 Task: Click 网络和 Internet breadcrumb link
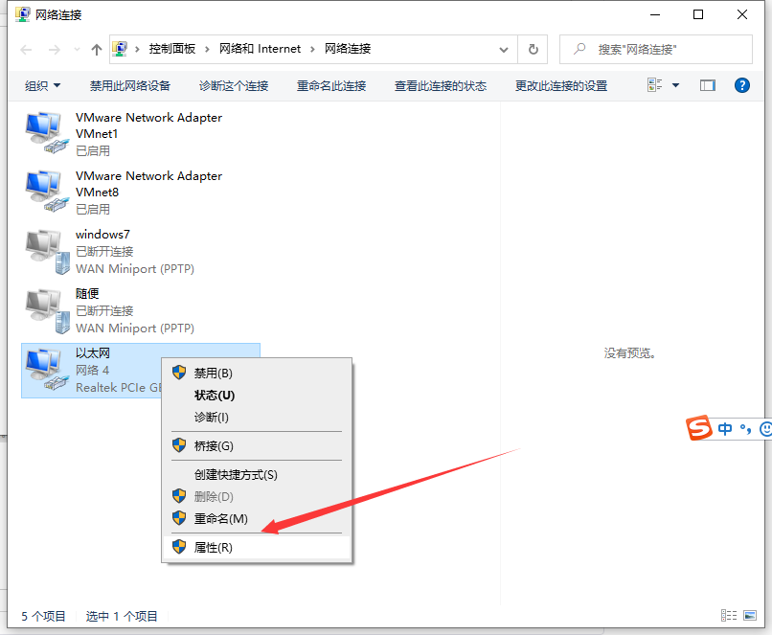(x=260, y=49)
